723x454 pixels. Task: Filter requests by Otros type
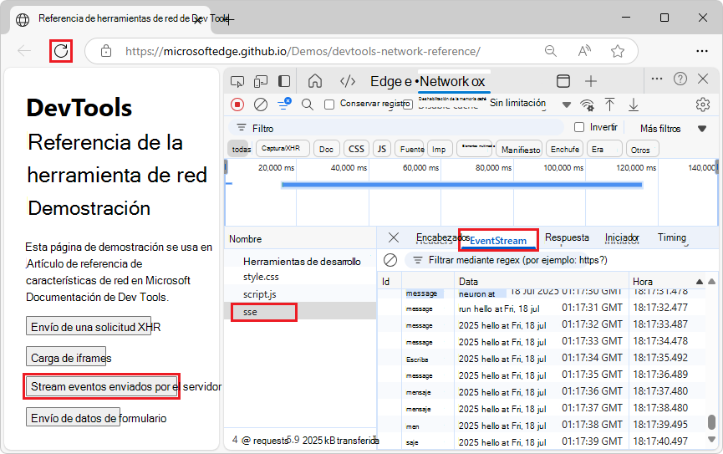pos(642,150)
